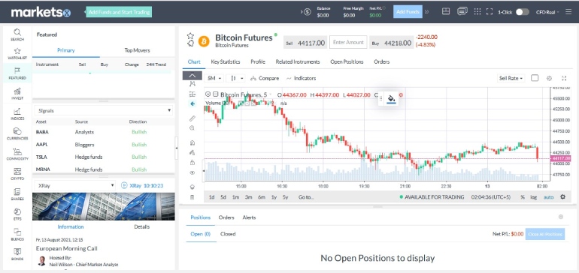
Task: Open the Watchlist star in sidebar
Action: pyautogui.click(x=17, y=54)
